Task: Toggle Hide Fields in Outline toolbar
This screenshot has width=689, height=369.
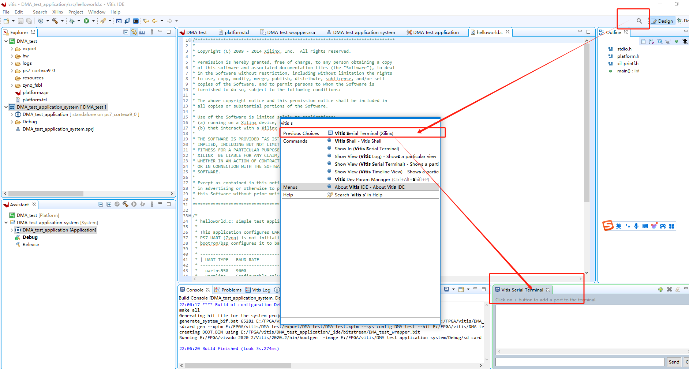Action: coord(660,41)
